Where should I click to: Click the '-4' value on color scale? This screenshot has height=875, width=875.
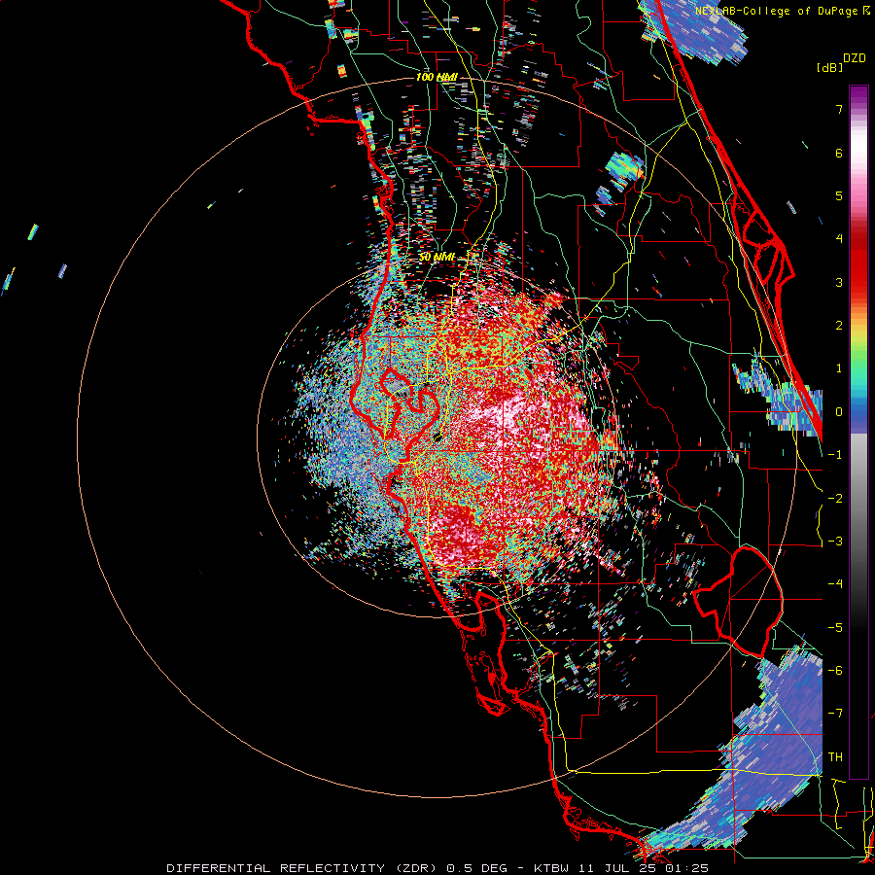point(835,584)
